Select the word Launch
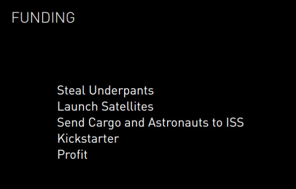 click(x=77, y=106)
